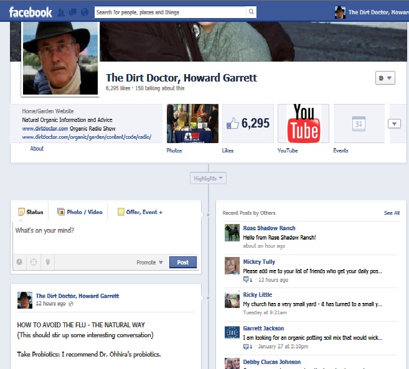Open the YouTube app tile
This screenshot has width=409, height=369.
[x=303, y=123]
